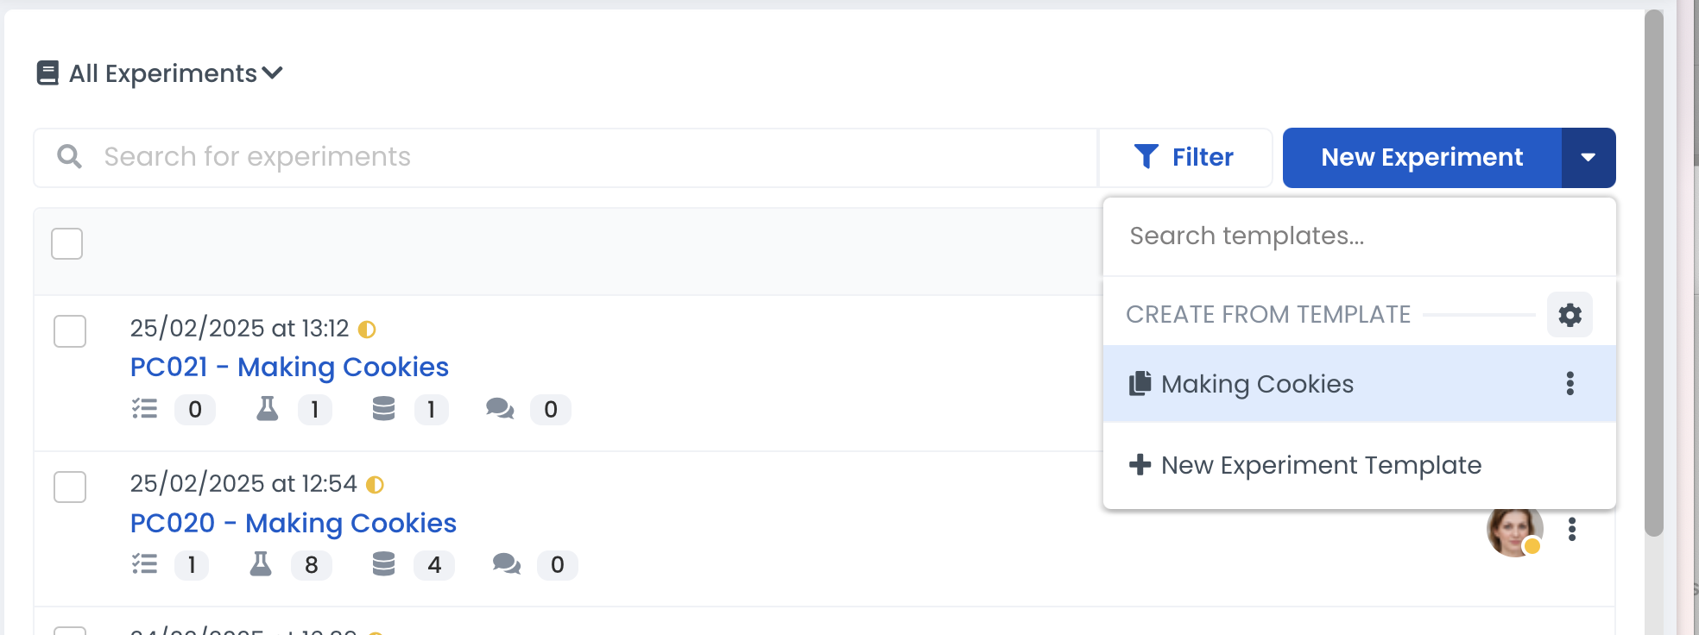Open experiment PC021 - Making Cookies
The width and height of the screenshot is (1699, 635).
pos(289,368)
